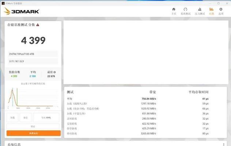The image size is (231, 146).
Task: Click the 3DMark logo in the header
Action: pos(22,11)
